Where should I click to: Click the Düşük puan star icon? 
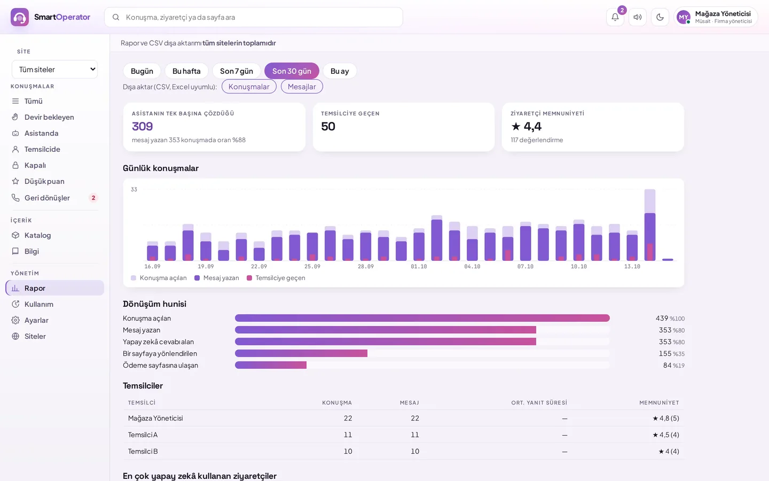click(x=15, y=181)
